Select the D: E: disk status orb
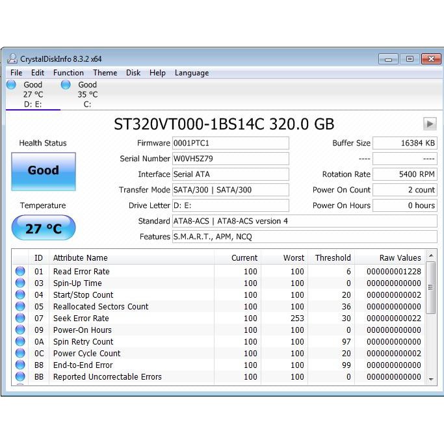The image size is (444, 444). coord(11,85)
